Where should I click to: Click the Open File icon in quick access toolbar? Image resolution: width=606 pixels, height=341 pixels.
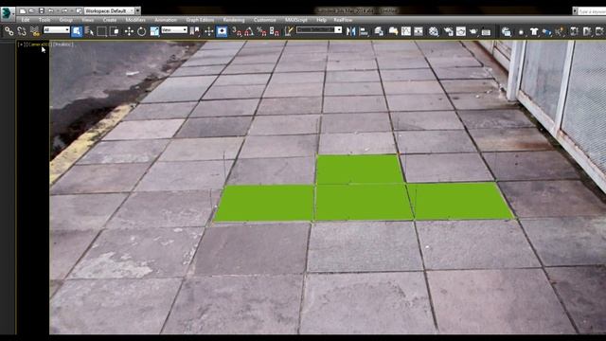[x=31, y=11]
